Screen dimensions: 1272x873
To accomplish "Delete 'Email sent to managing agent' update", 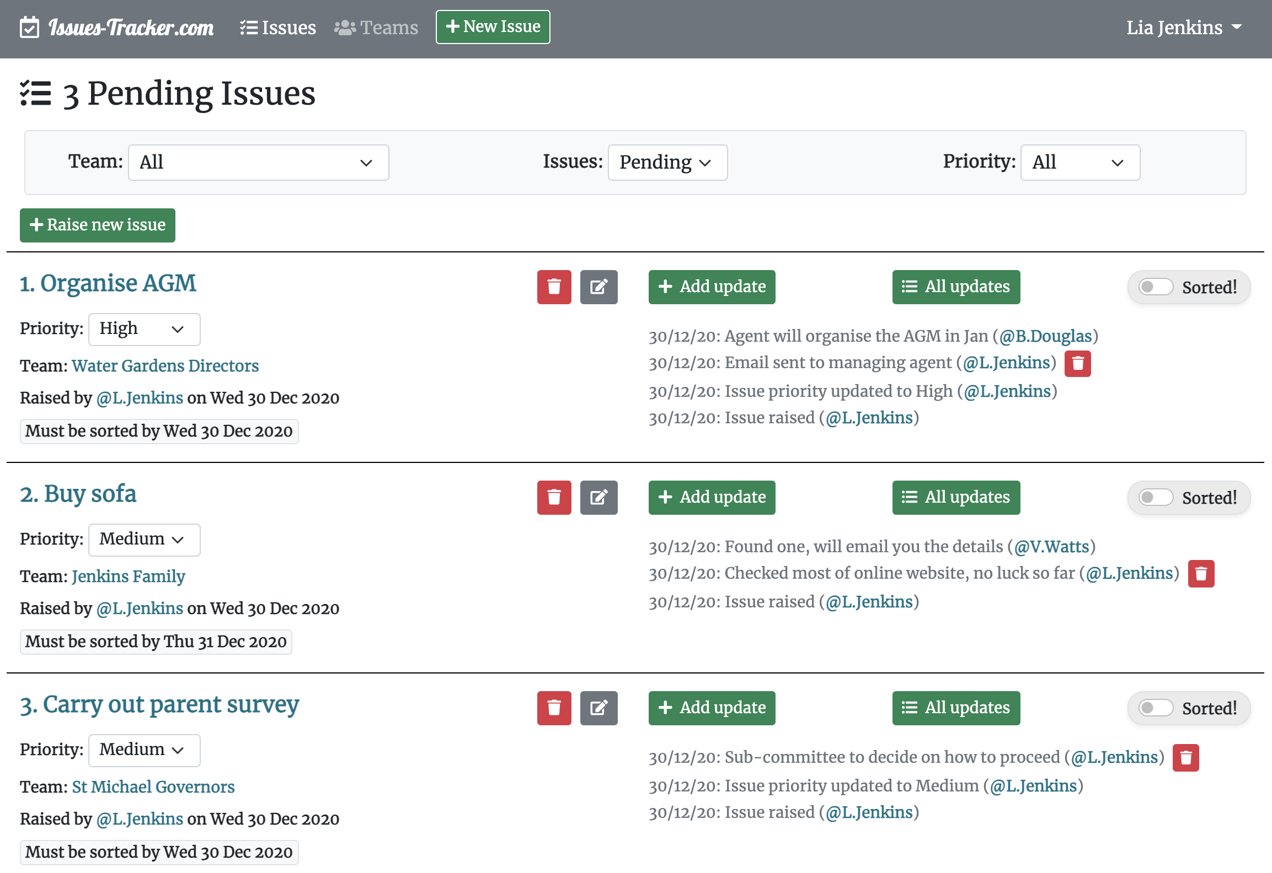I will 1077,364.
